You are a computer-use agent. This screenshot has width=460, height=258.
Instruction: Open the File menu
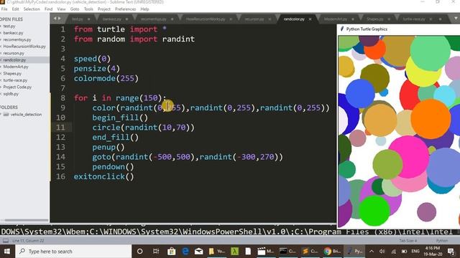[x=4, y=9]
